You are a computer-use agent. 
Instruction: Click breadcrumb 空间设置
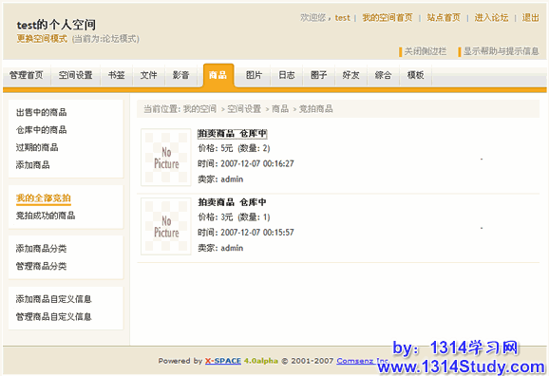pos(244,109)
